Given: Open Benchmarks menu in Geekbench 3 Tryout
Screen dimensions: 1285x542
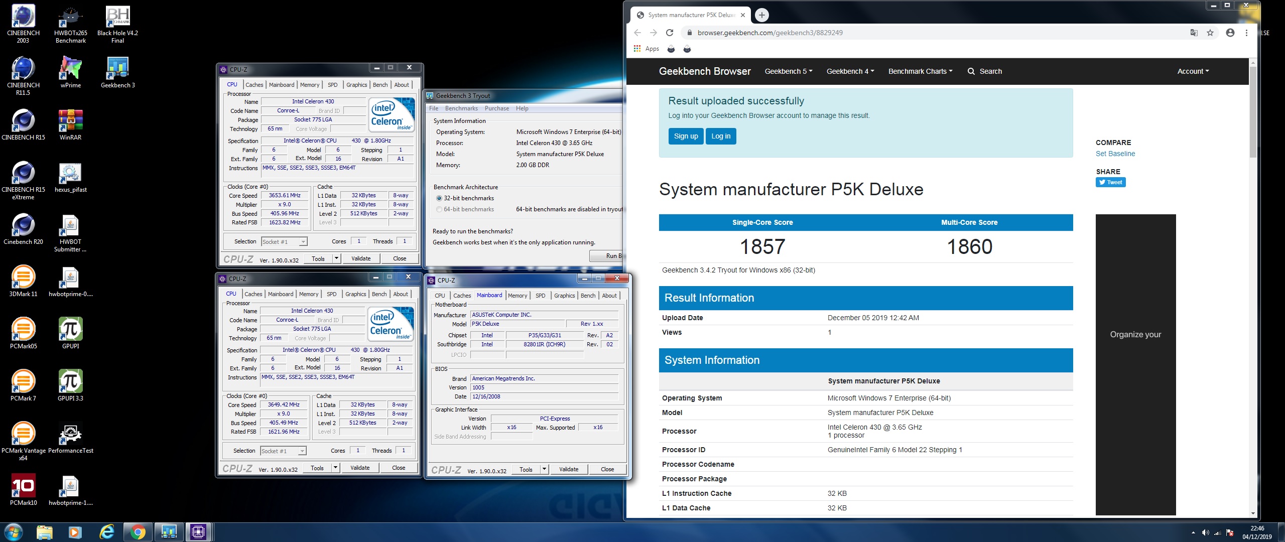Looking at the screenshot, I should click(x=461, y=108).
